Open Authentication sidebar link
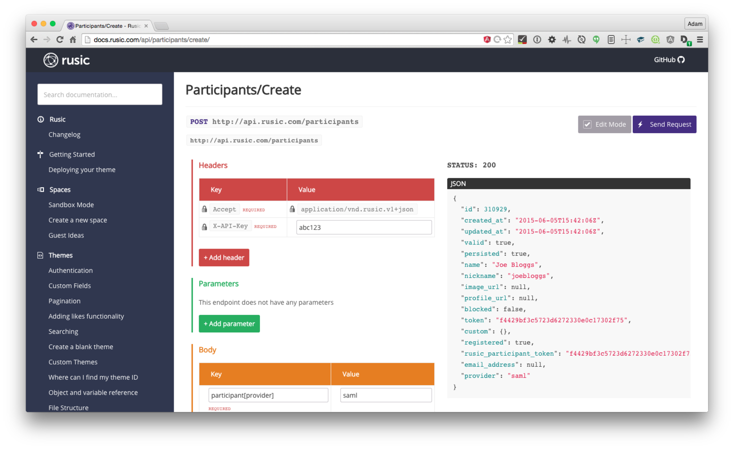Viewport: 734px width, 449px height. [x=70, y=270]
